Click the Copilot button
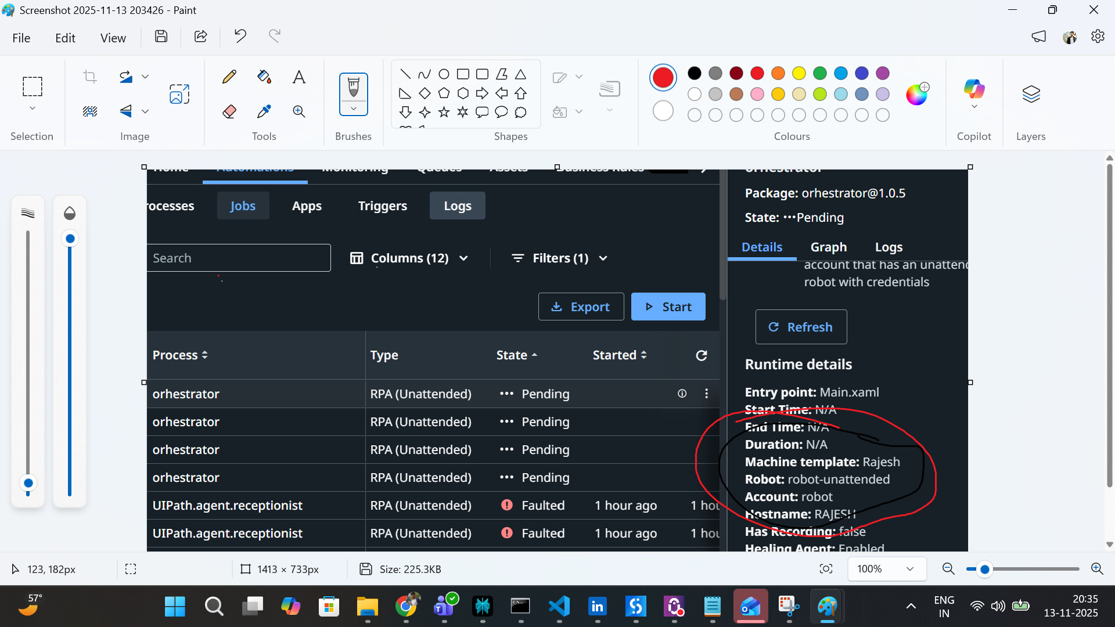 tap(974, 89)
